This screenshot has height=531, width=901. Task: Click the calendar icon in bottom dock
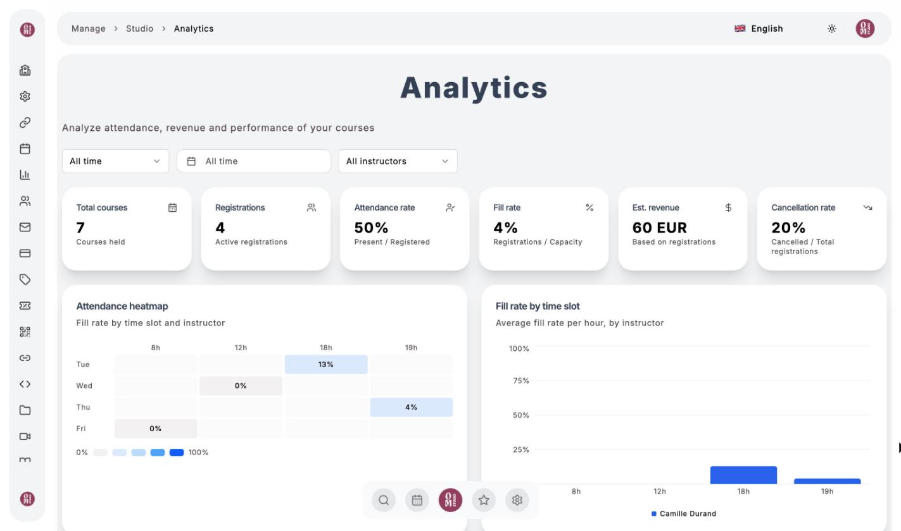(x=417, y=500)
